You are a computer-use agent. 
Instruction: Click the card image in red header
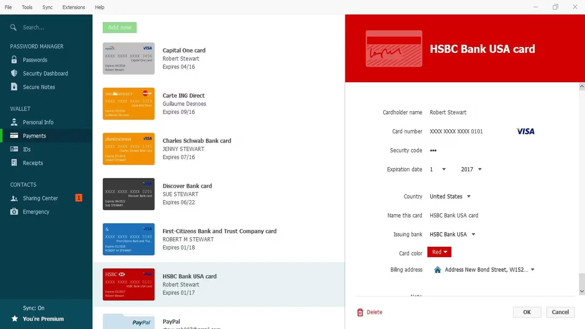tap(394, 48)
